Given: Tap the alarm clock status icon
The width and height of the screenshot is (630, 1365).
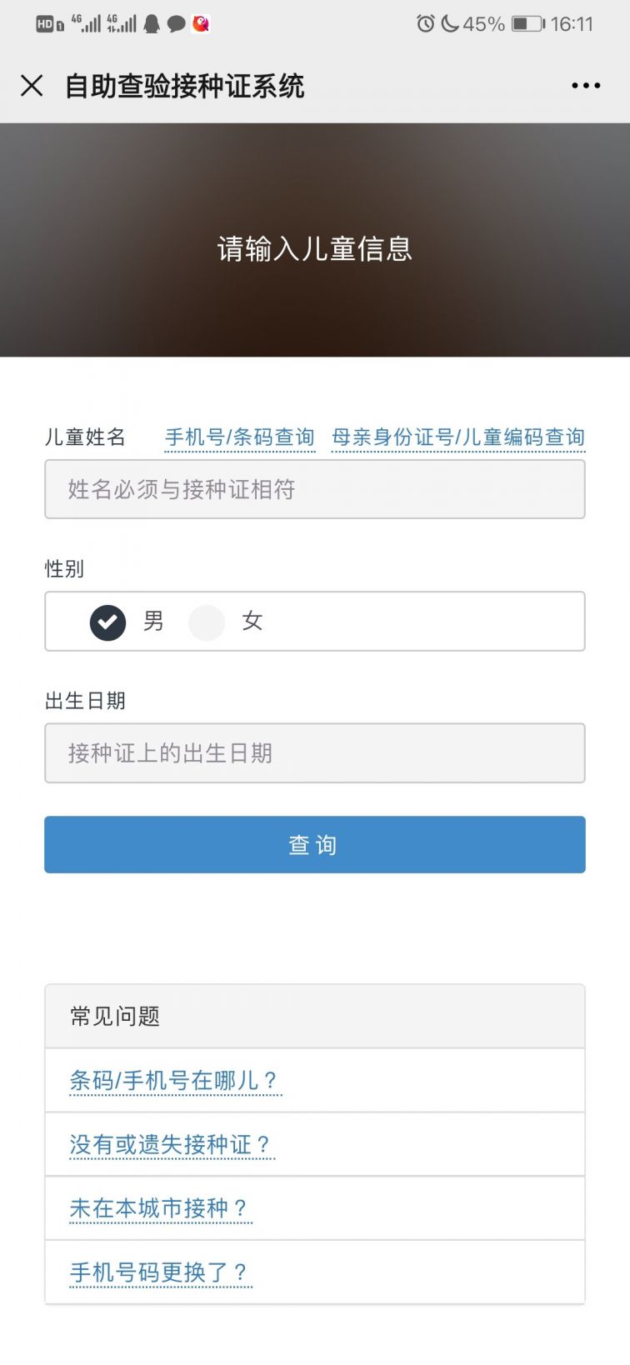Looking at the screenshot, I should click(x=426, y=23).
